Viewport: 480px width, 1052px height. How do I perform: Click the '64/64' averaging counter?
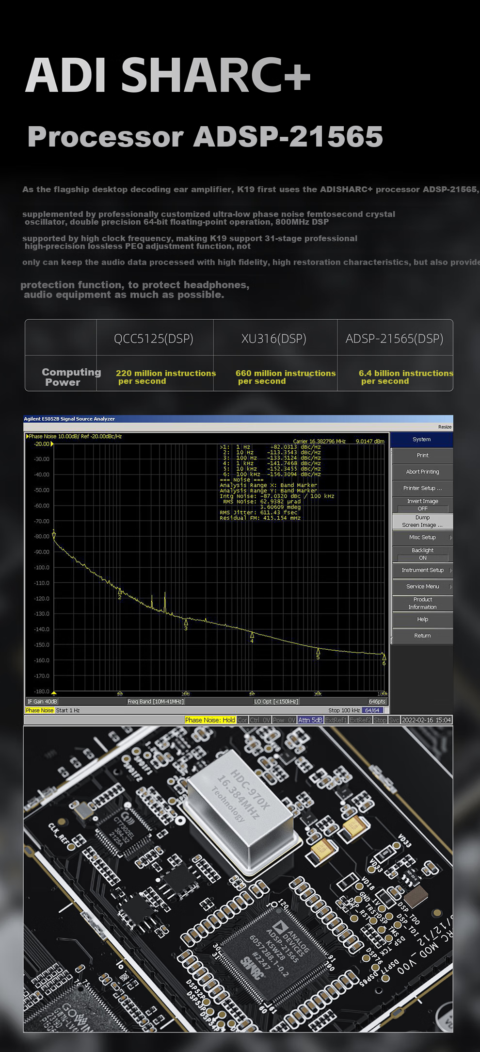372,710
